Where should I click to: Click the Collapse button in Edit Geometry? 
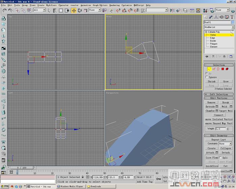[226, 148]
